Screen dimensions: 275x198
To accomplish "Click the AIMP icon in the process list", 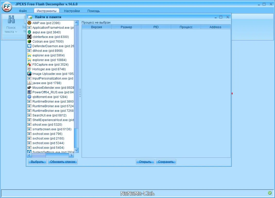I will tap(30, 23).
